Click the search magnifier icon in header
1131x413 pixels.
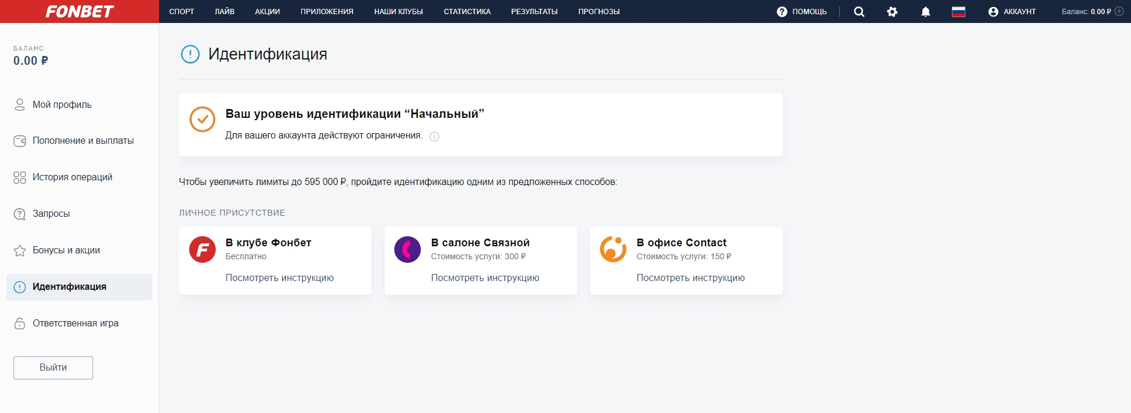[x=859, y=12]
